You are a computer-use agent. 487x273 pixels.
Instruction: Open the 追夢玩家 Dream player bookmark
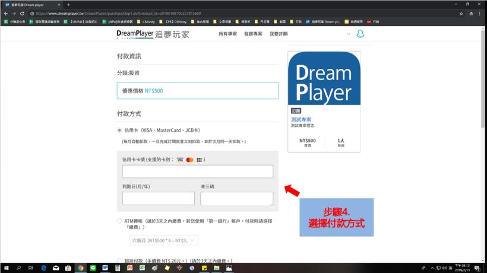click(322, 22)
